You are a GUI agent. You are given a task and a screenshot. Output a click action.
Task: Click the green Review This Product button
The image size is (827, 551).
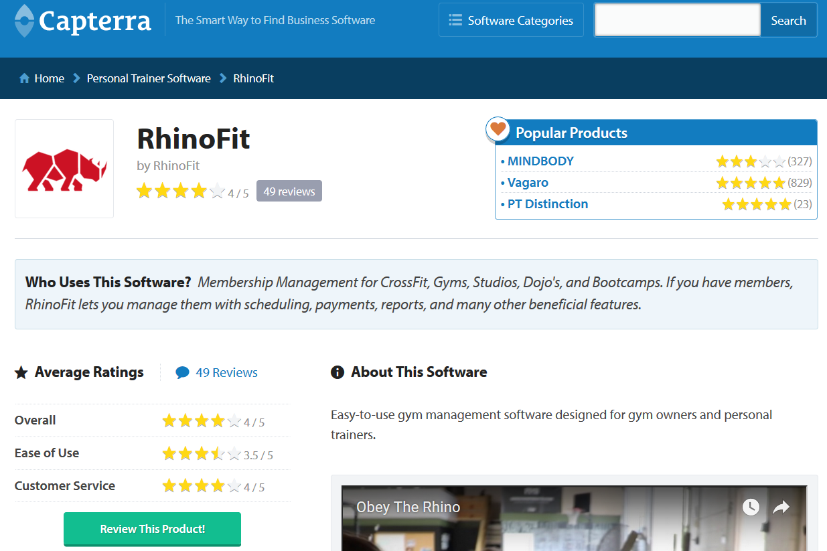(152, 529)
